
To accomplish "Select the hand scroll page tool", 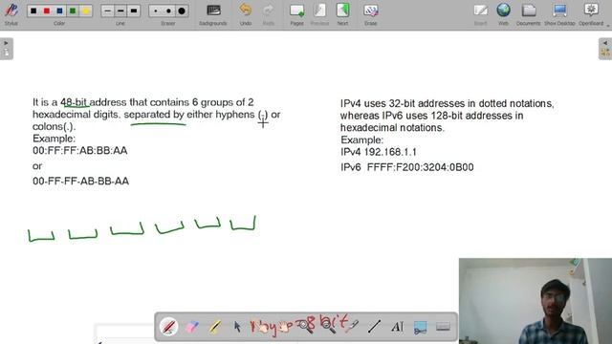I will point(283,327).
